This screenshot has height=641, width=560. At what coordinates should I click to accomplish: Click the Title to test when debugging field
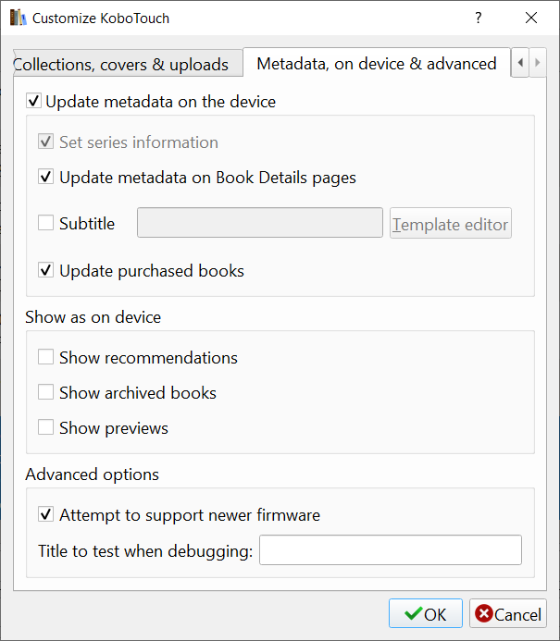click(x=390, y=550)
